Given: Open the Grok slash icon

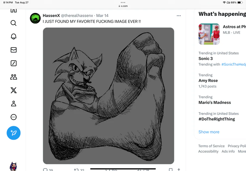Looking at the screenshot, I should pyautogui.click(x=13, y=63).
